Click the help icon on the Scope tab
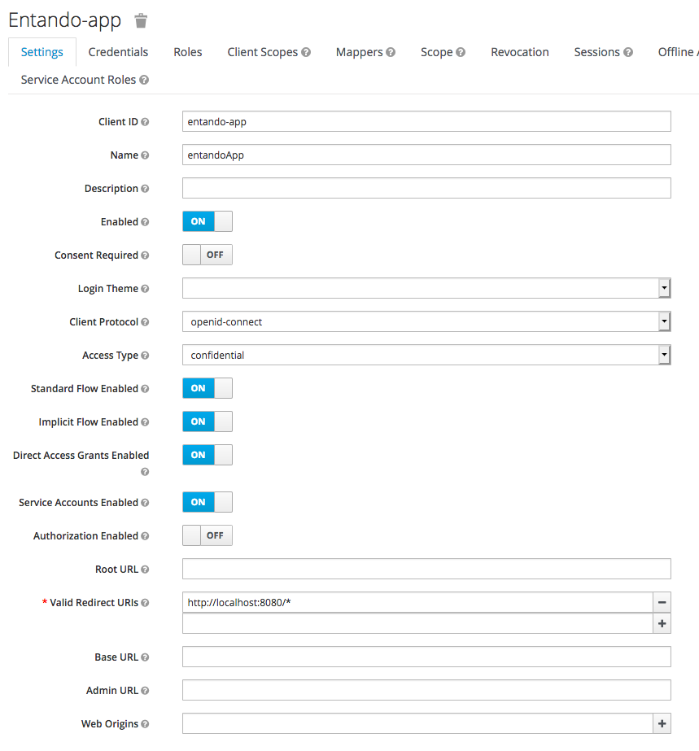Image resolution: width=699 pixels, height=751 pixels. point(461,52)
